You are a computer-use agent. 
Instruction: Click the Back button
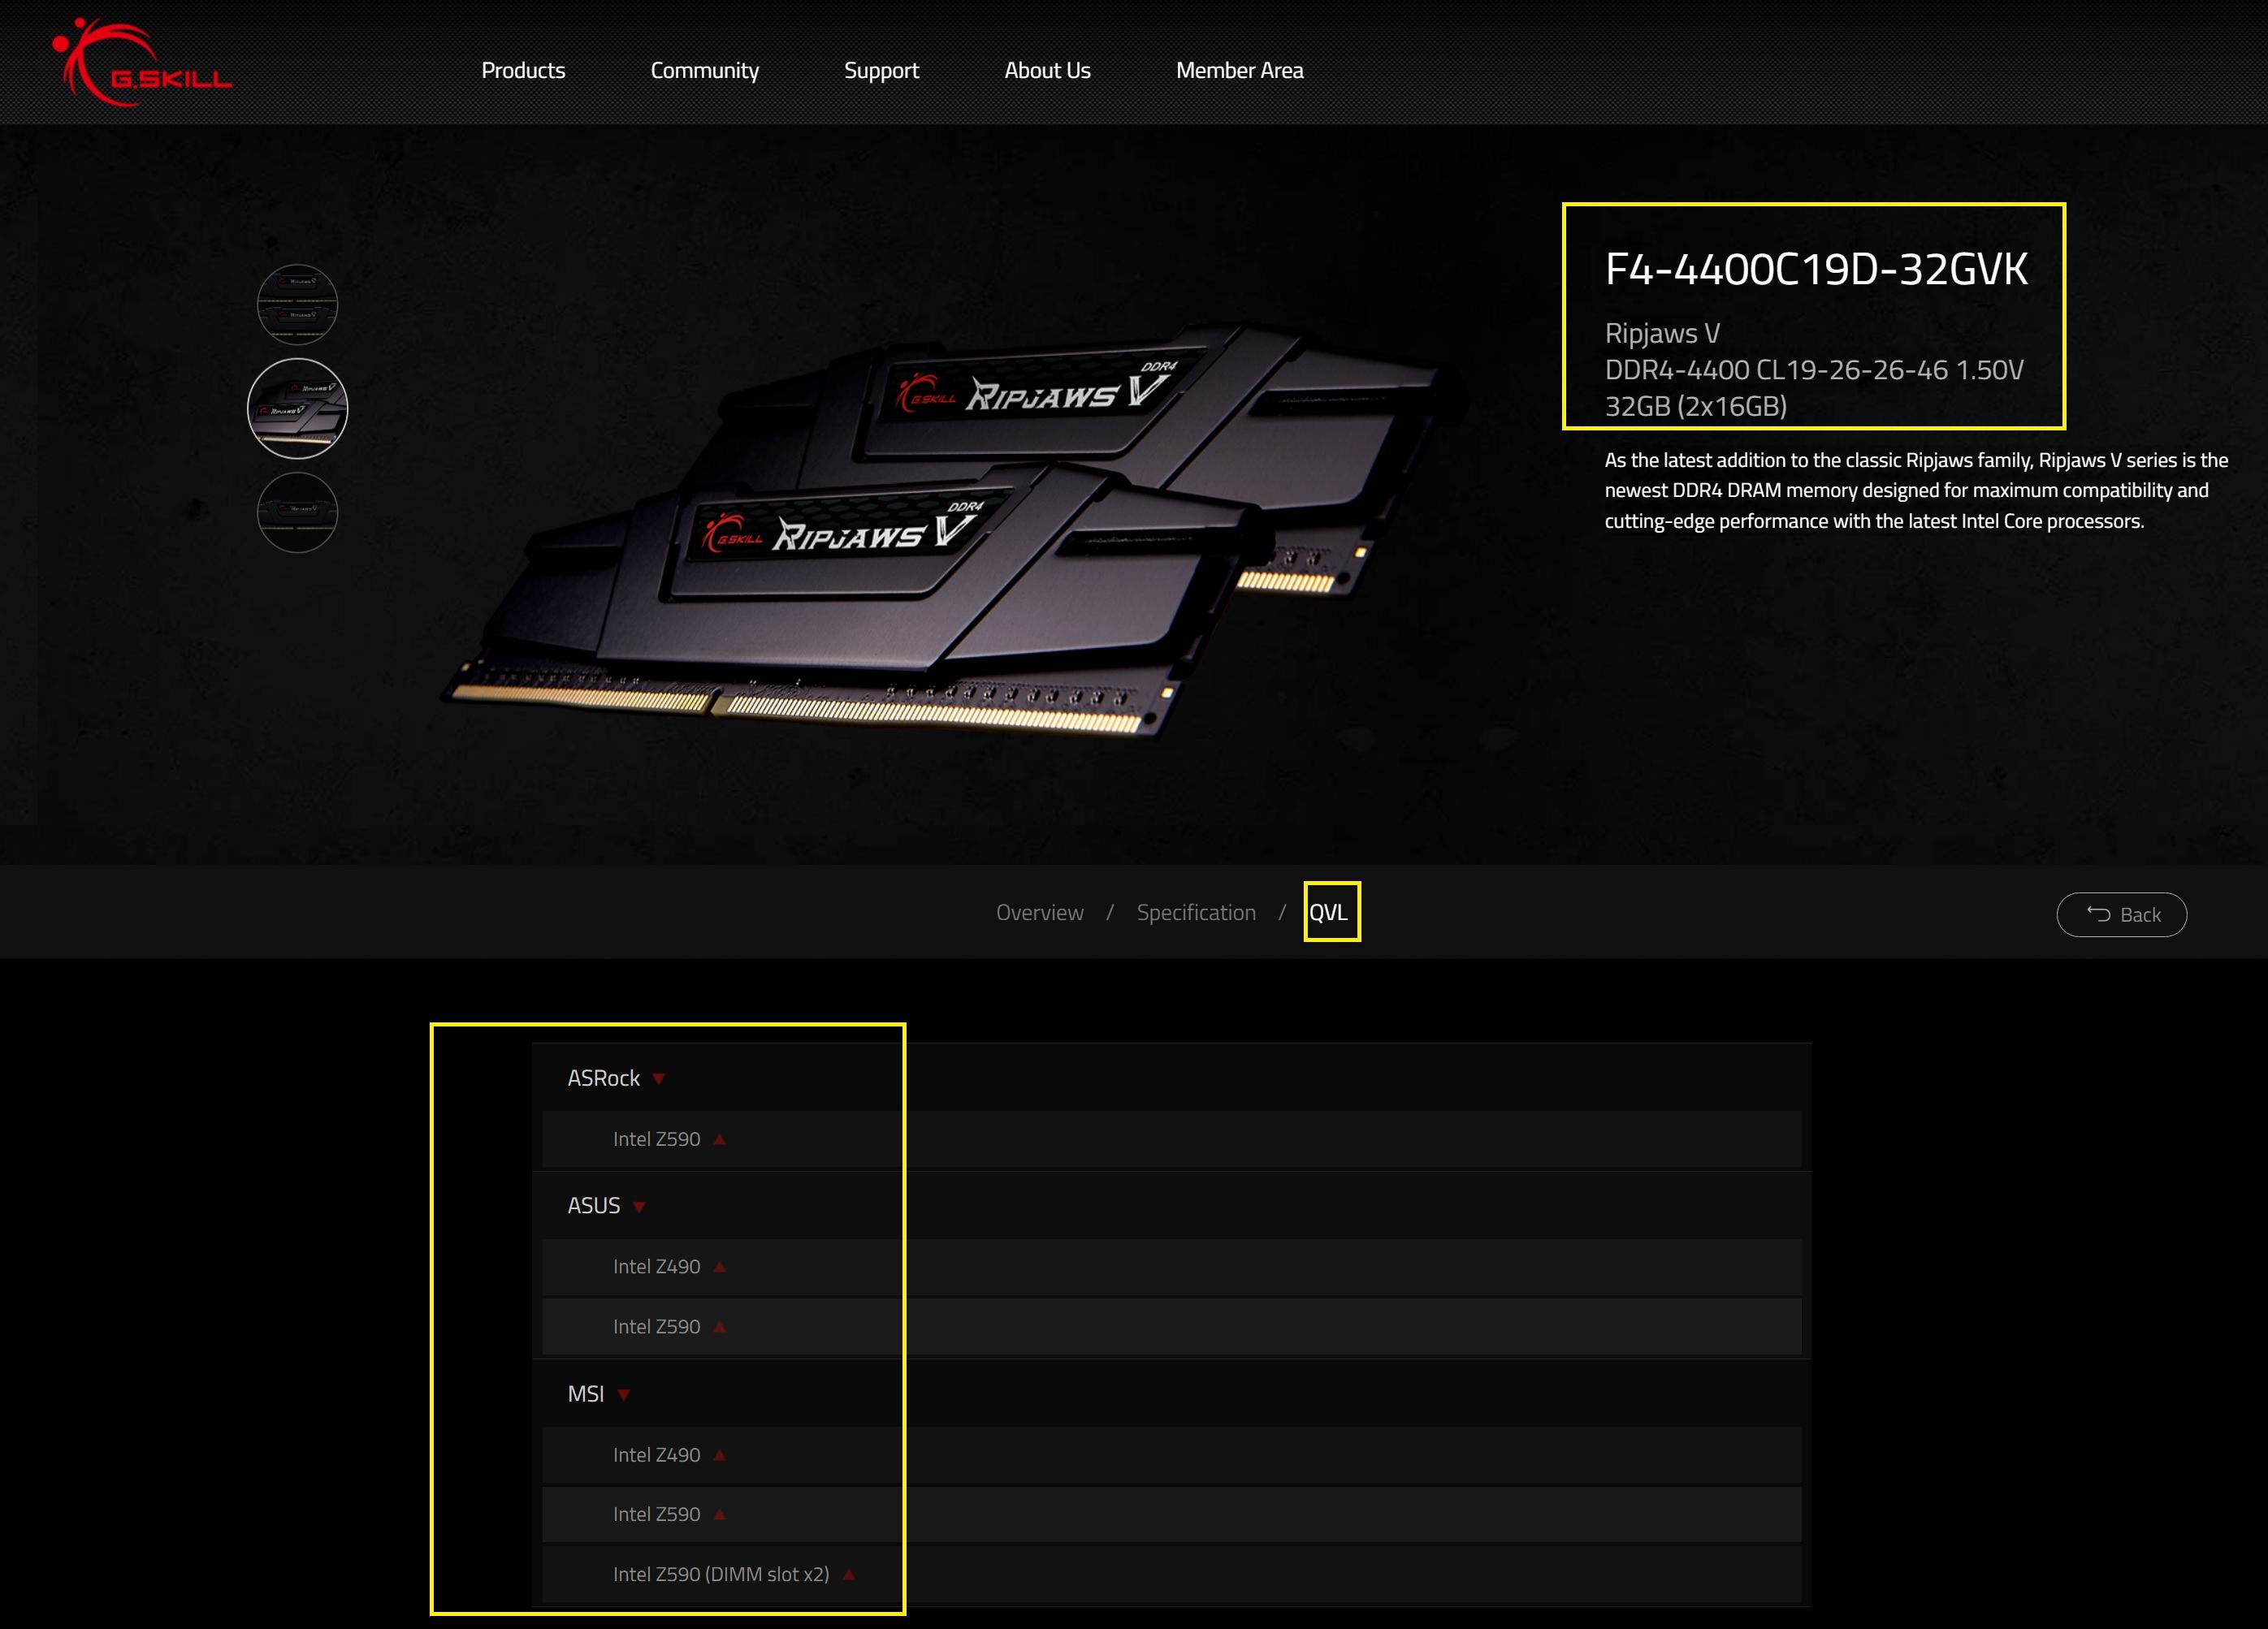(2121, 914)
